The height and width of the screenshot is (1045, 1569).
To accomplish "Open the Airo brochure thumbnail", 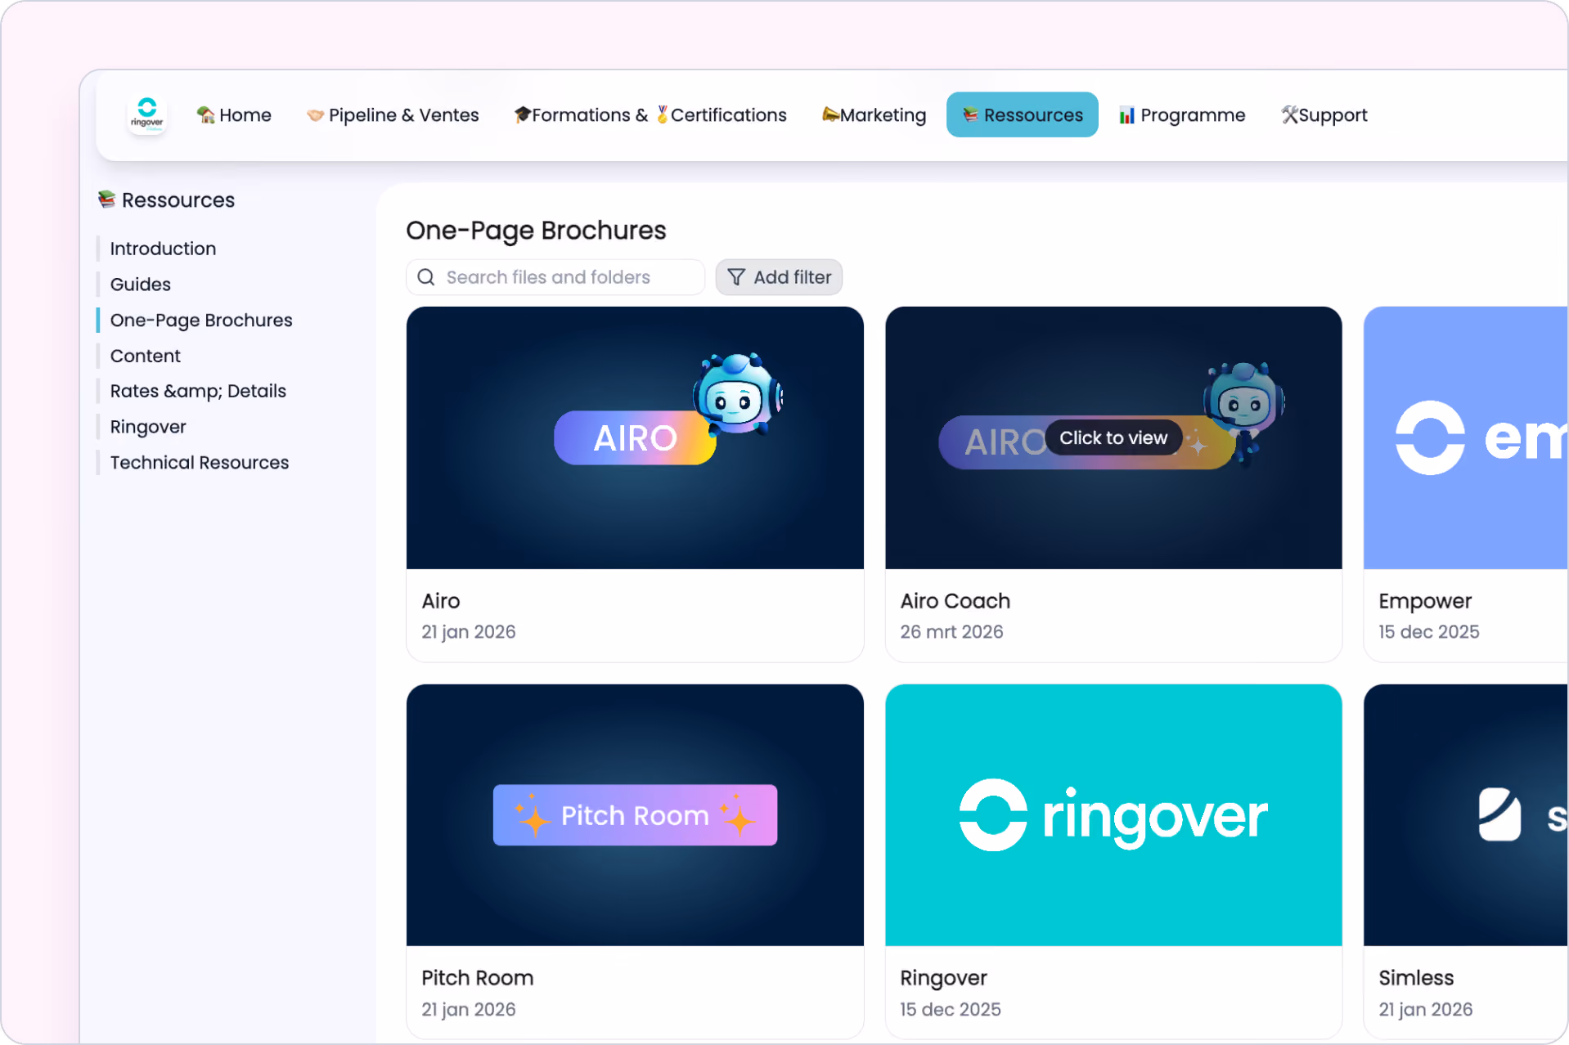I will 635,438.
